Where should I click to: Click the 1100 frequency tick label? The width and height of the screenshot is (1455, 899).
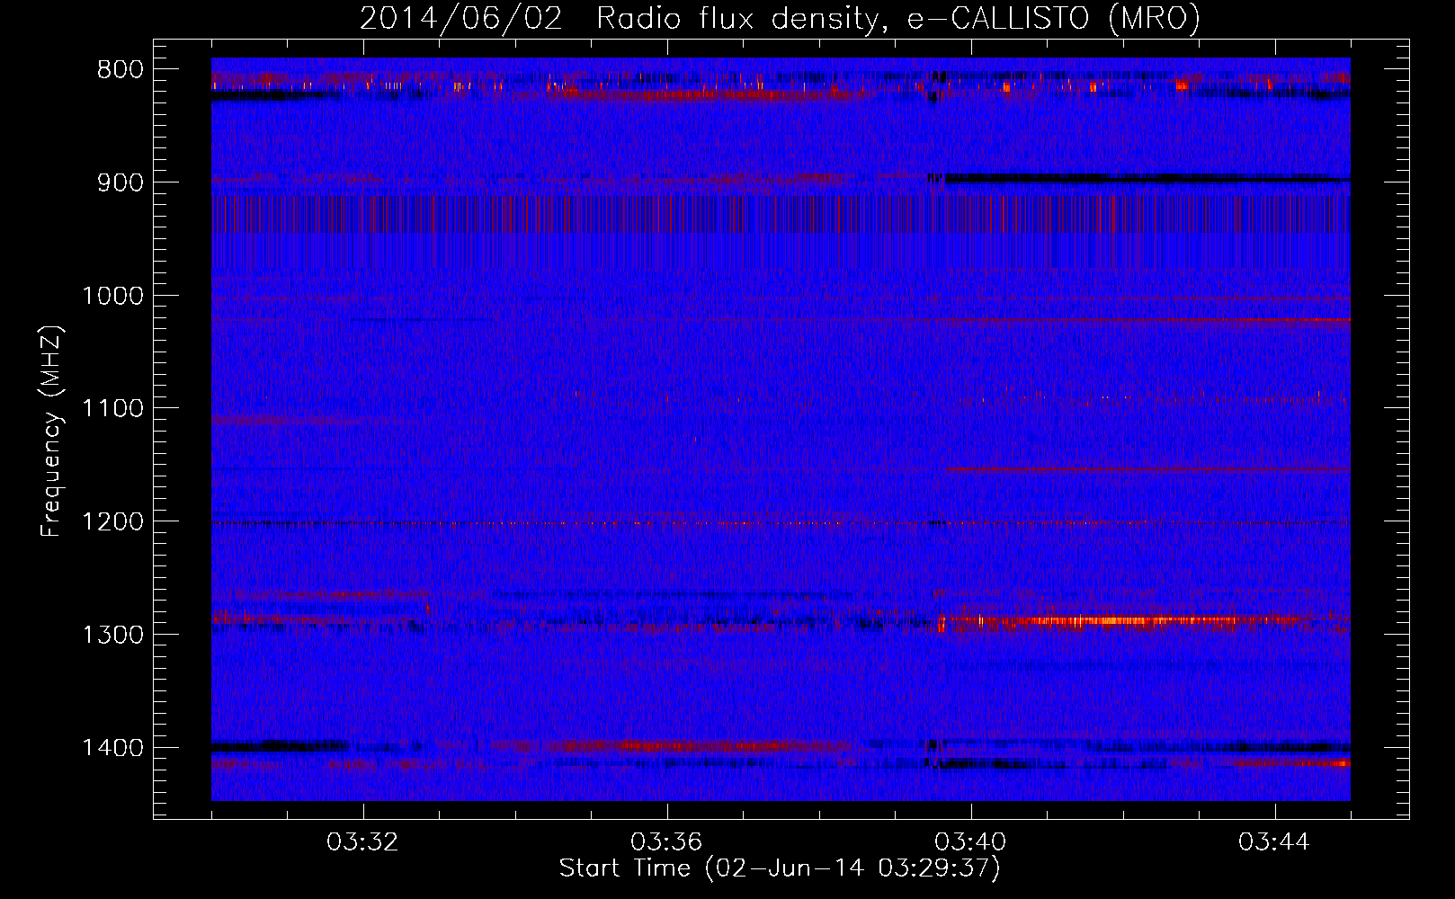(x=112, y=409)
